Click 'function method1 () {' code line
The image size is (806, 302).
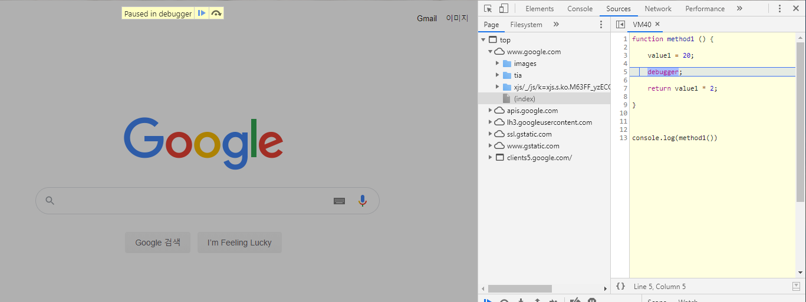673,39
